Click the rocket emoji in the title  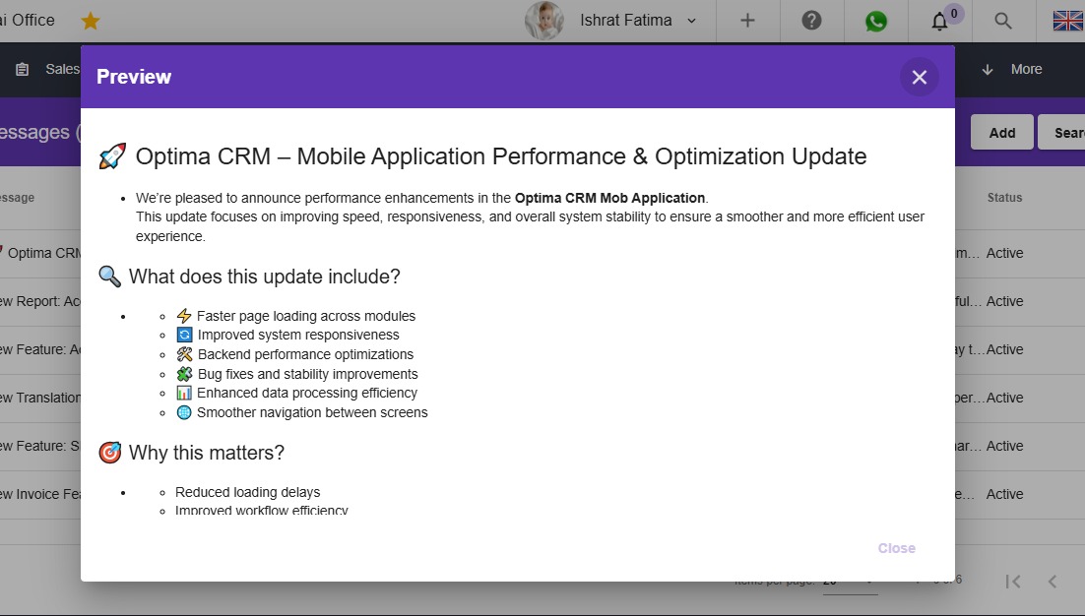click(112, 156)
